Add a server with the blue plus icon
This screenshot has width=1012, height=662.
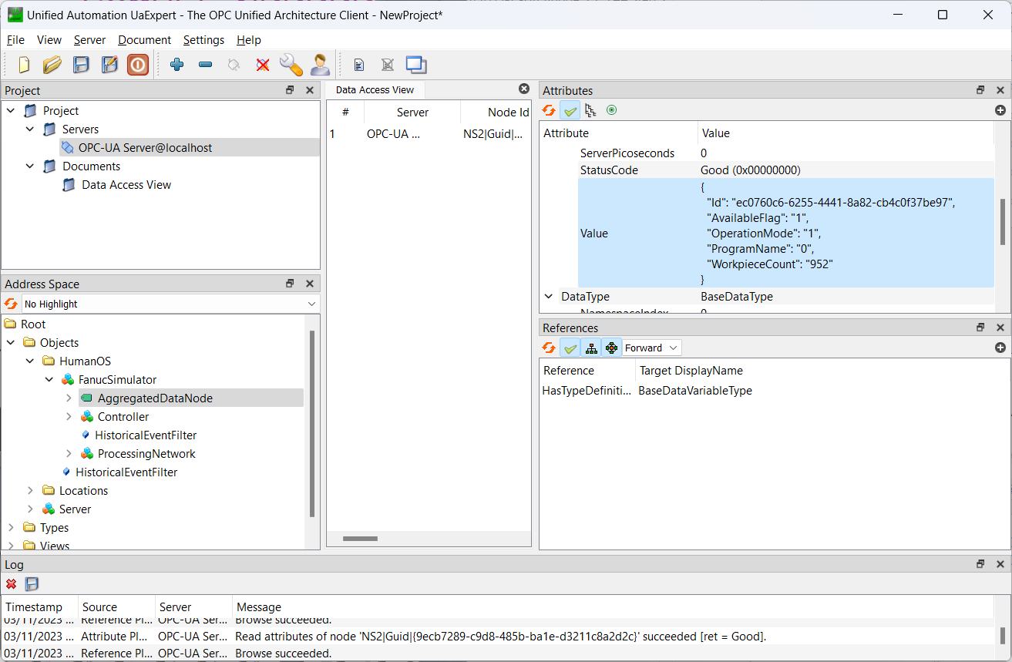pos(177,65)
